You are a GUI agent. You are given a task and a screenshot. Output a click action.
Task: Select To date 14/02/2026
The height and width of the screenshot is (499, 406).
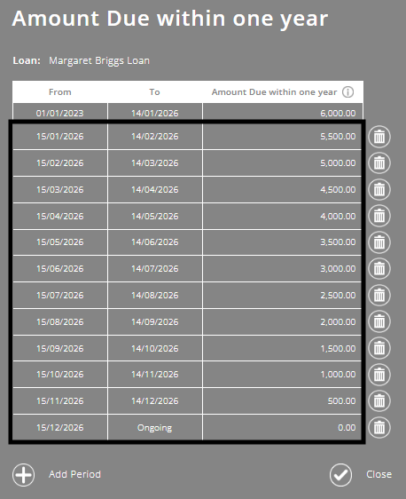pyautogui.click(x=155, y=137)
